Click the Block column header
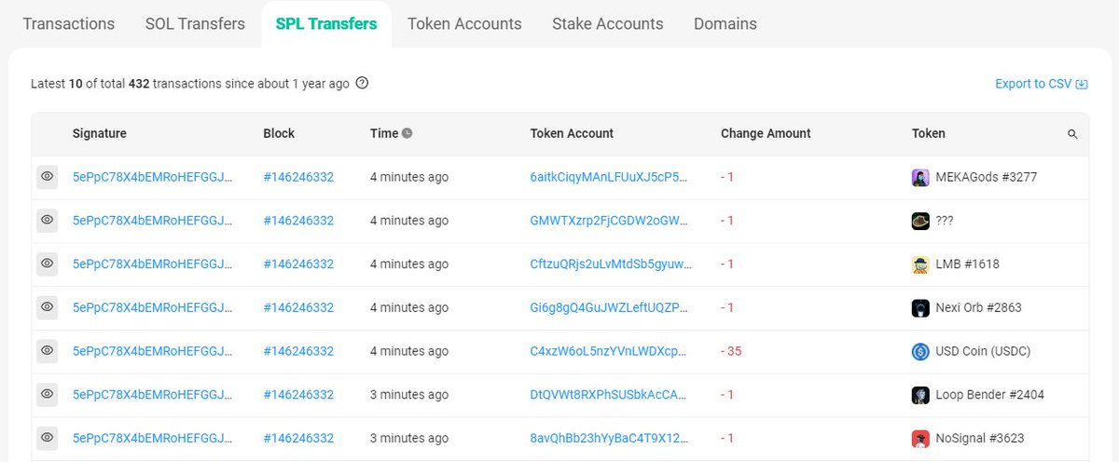This screenshot has width=1119, height=462. [279, 133]
